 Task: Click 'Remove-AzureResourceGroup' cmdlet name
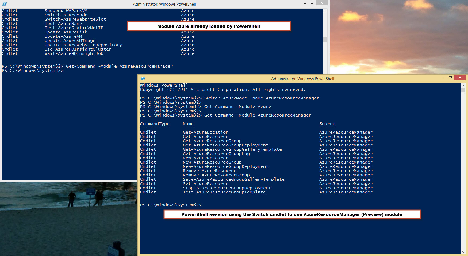[216, 175]
